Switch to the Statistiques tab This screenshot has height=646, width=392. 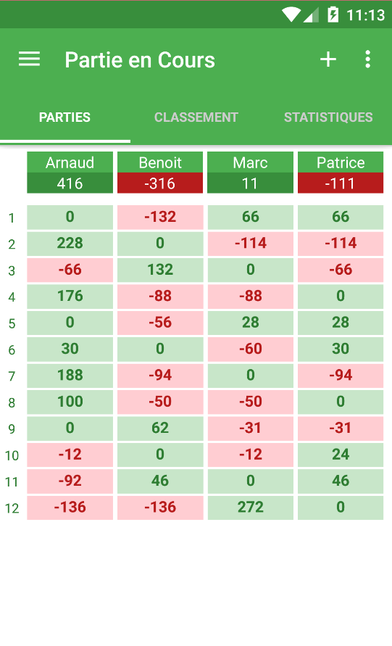click(328, 117)
